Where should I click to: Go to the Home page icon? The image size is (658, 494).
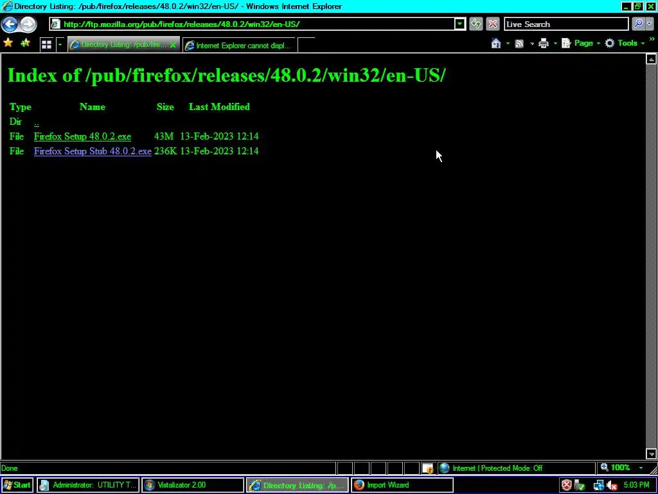[496, 43]
